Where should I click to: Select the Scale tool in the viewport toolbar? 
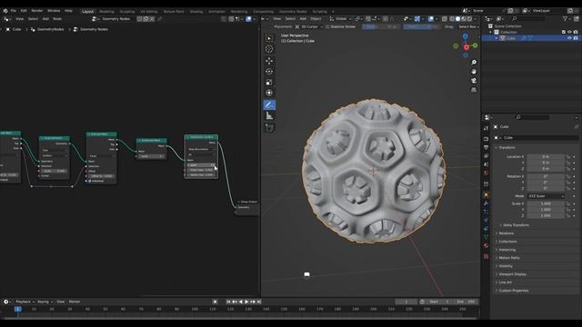(x=269, y=82)
